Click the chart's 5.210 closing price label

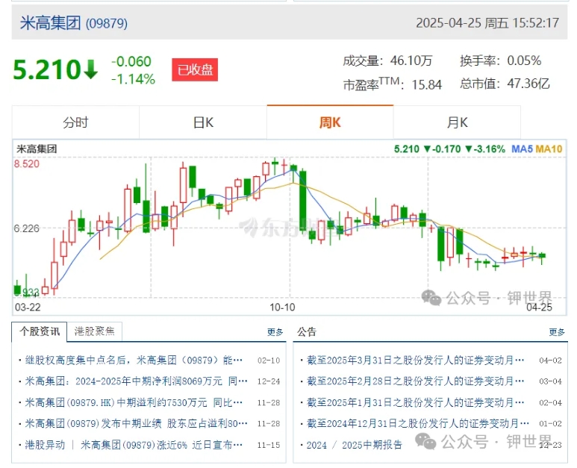pos(407,149)
